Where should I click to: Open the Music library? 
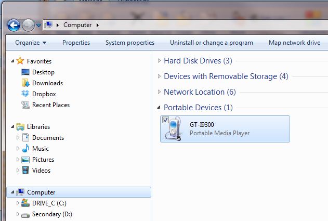[41, 149]
